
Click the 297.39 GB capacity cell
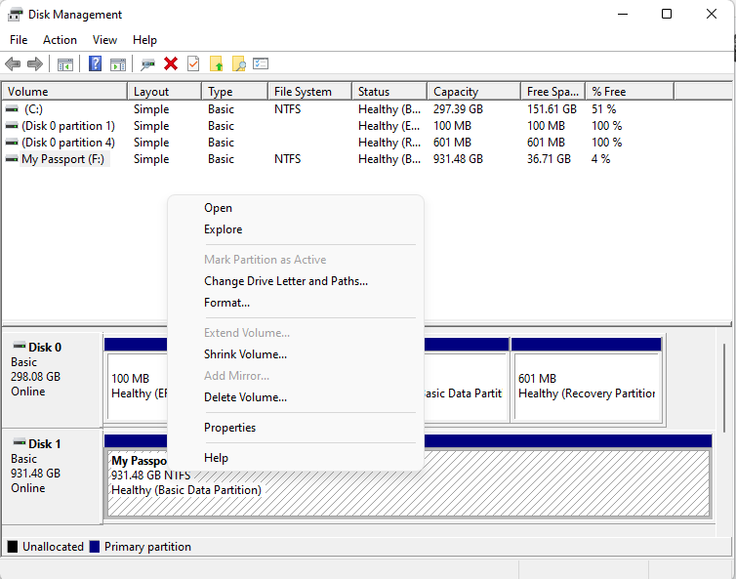458,109
